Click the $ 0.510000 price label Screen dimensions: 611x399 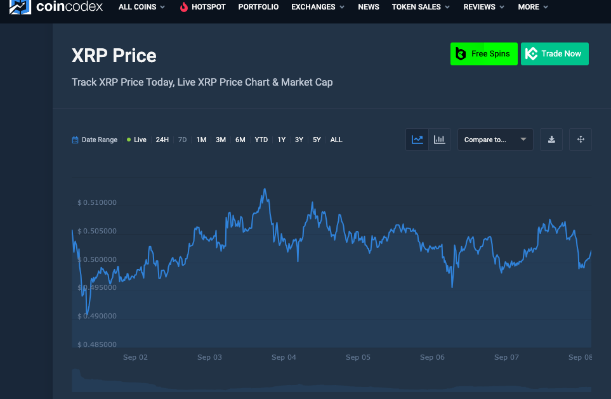[x=97, y=202]
